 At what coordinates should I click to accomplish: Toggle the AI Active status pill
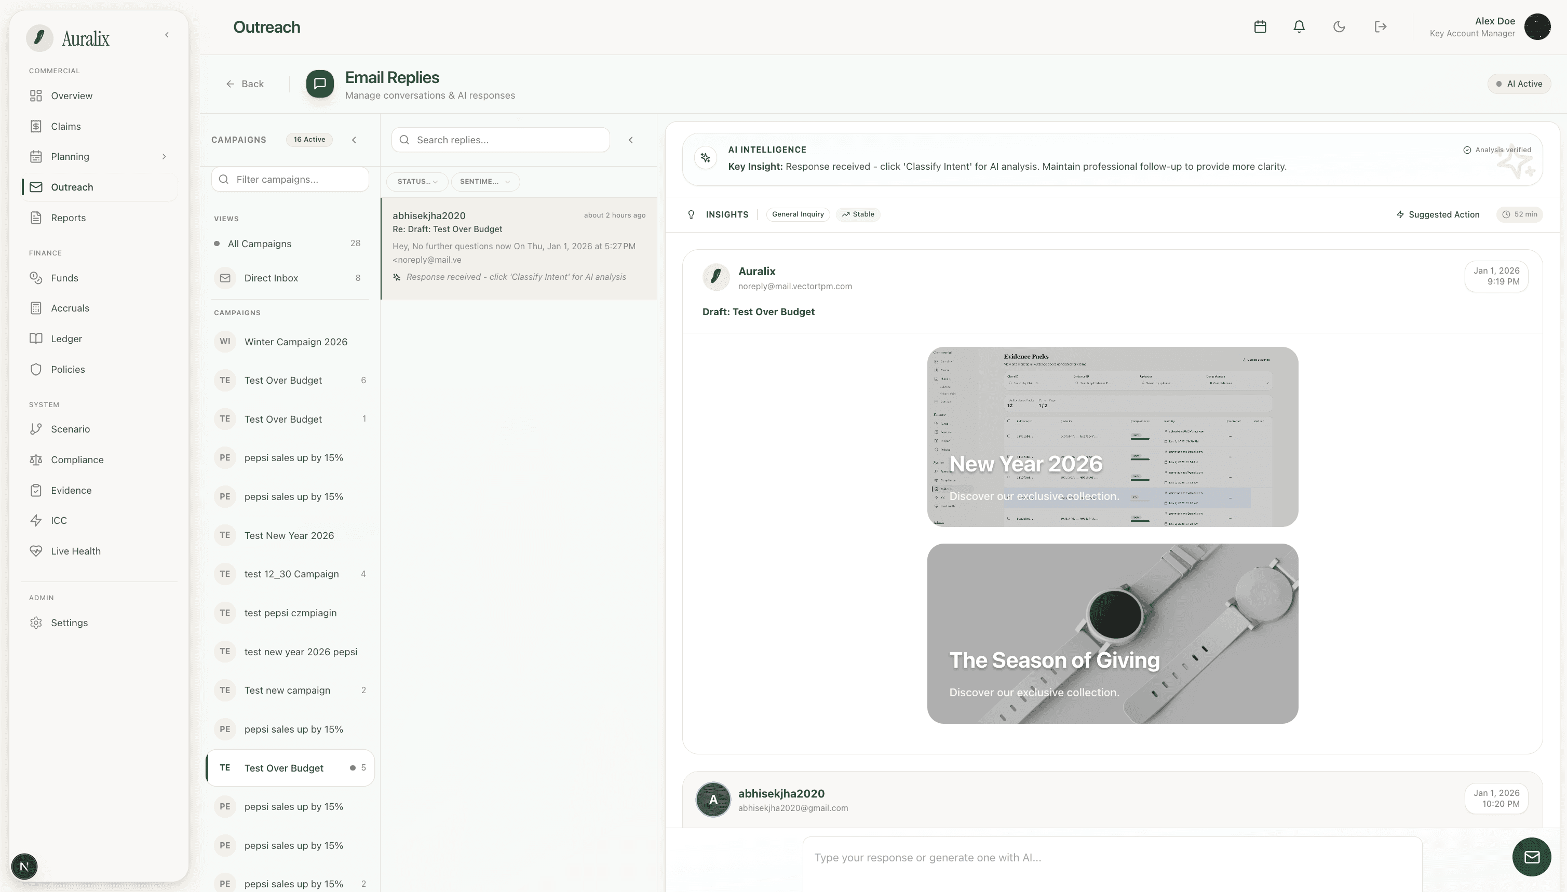click(x=1519, y=84)
